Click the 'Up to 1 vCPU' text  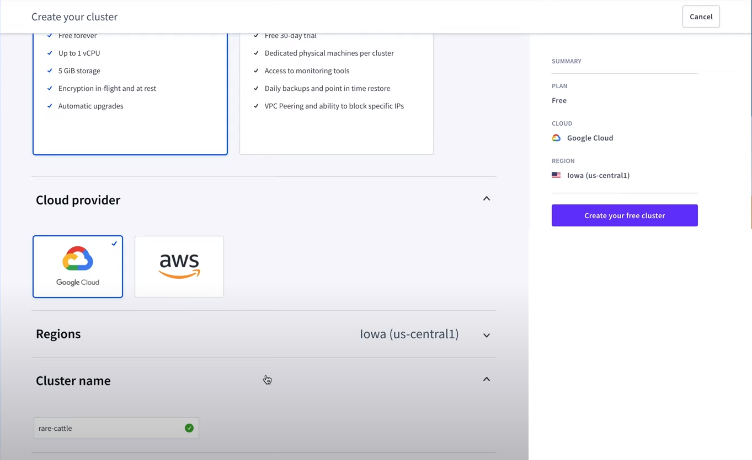[79, 53]
